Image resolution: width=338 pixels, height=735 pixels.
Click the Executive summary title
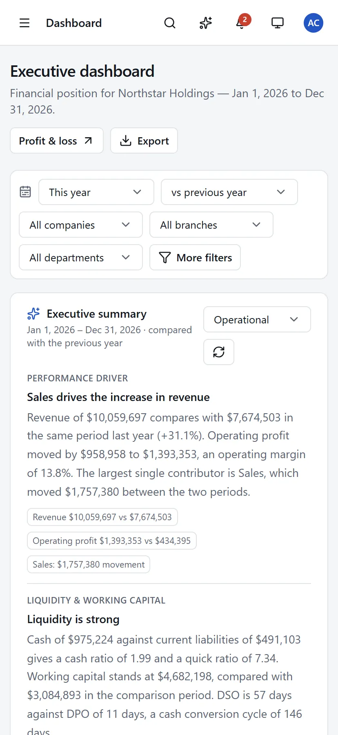[97, 314]
